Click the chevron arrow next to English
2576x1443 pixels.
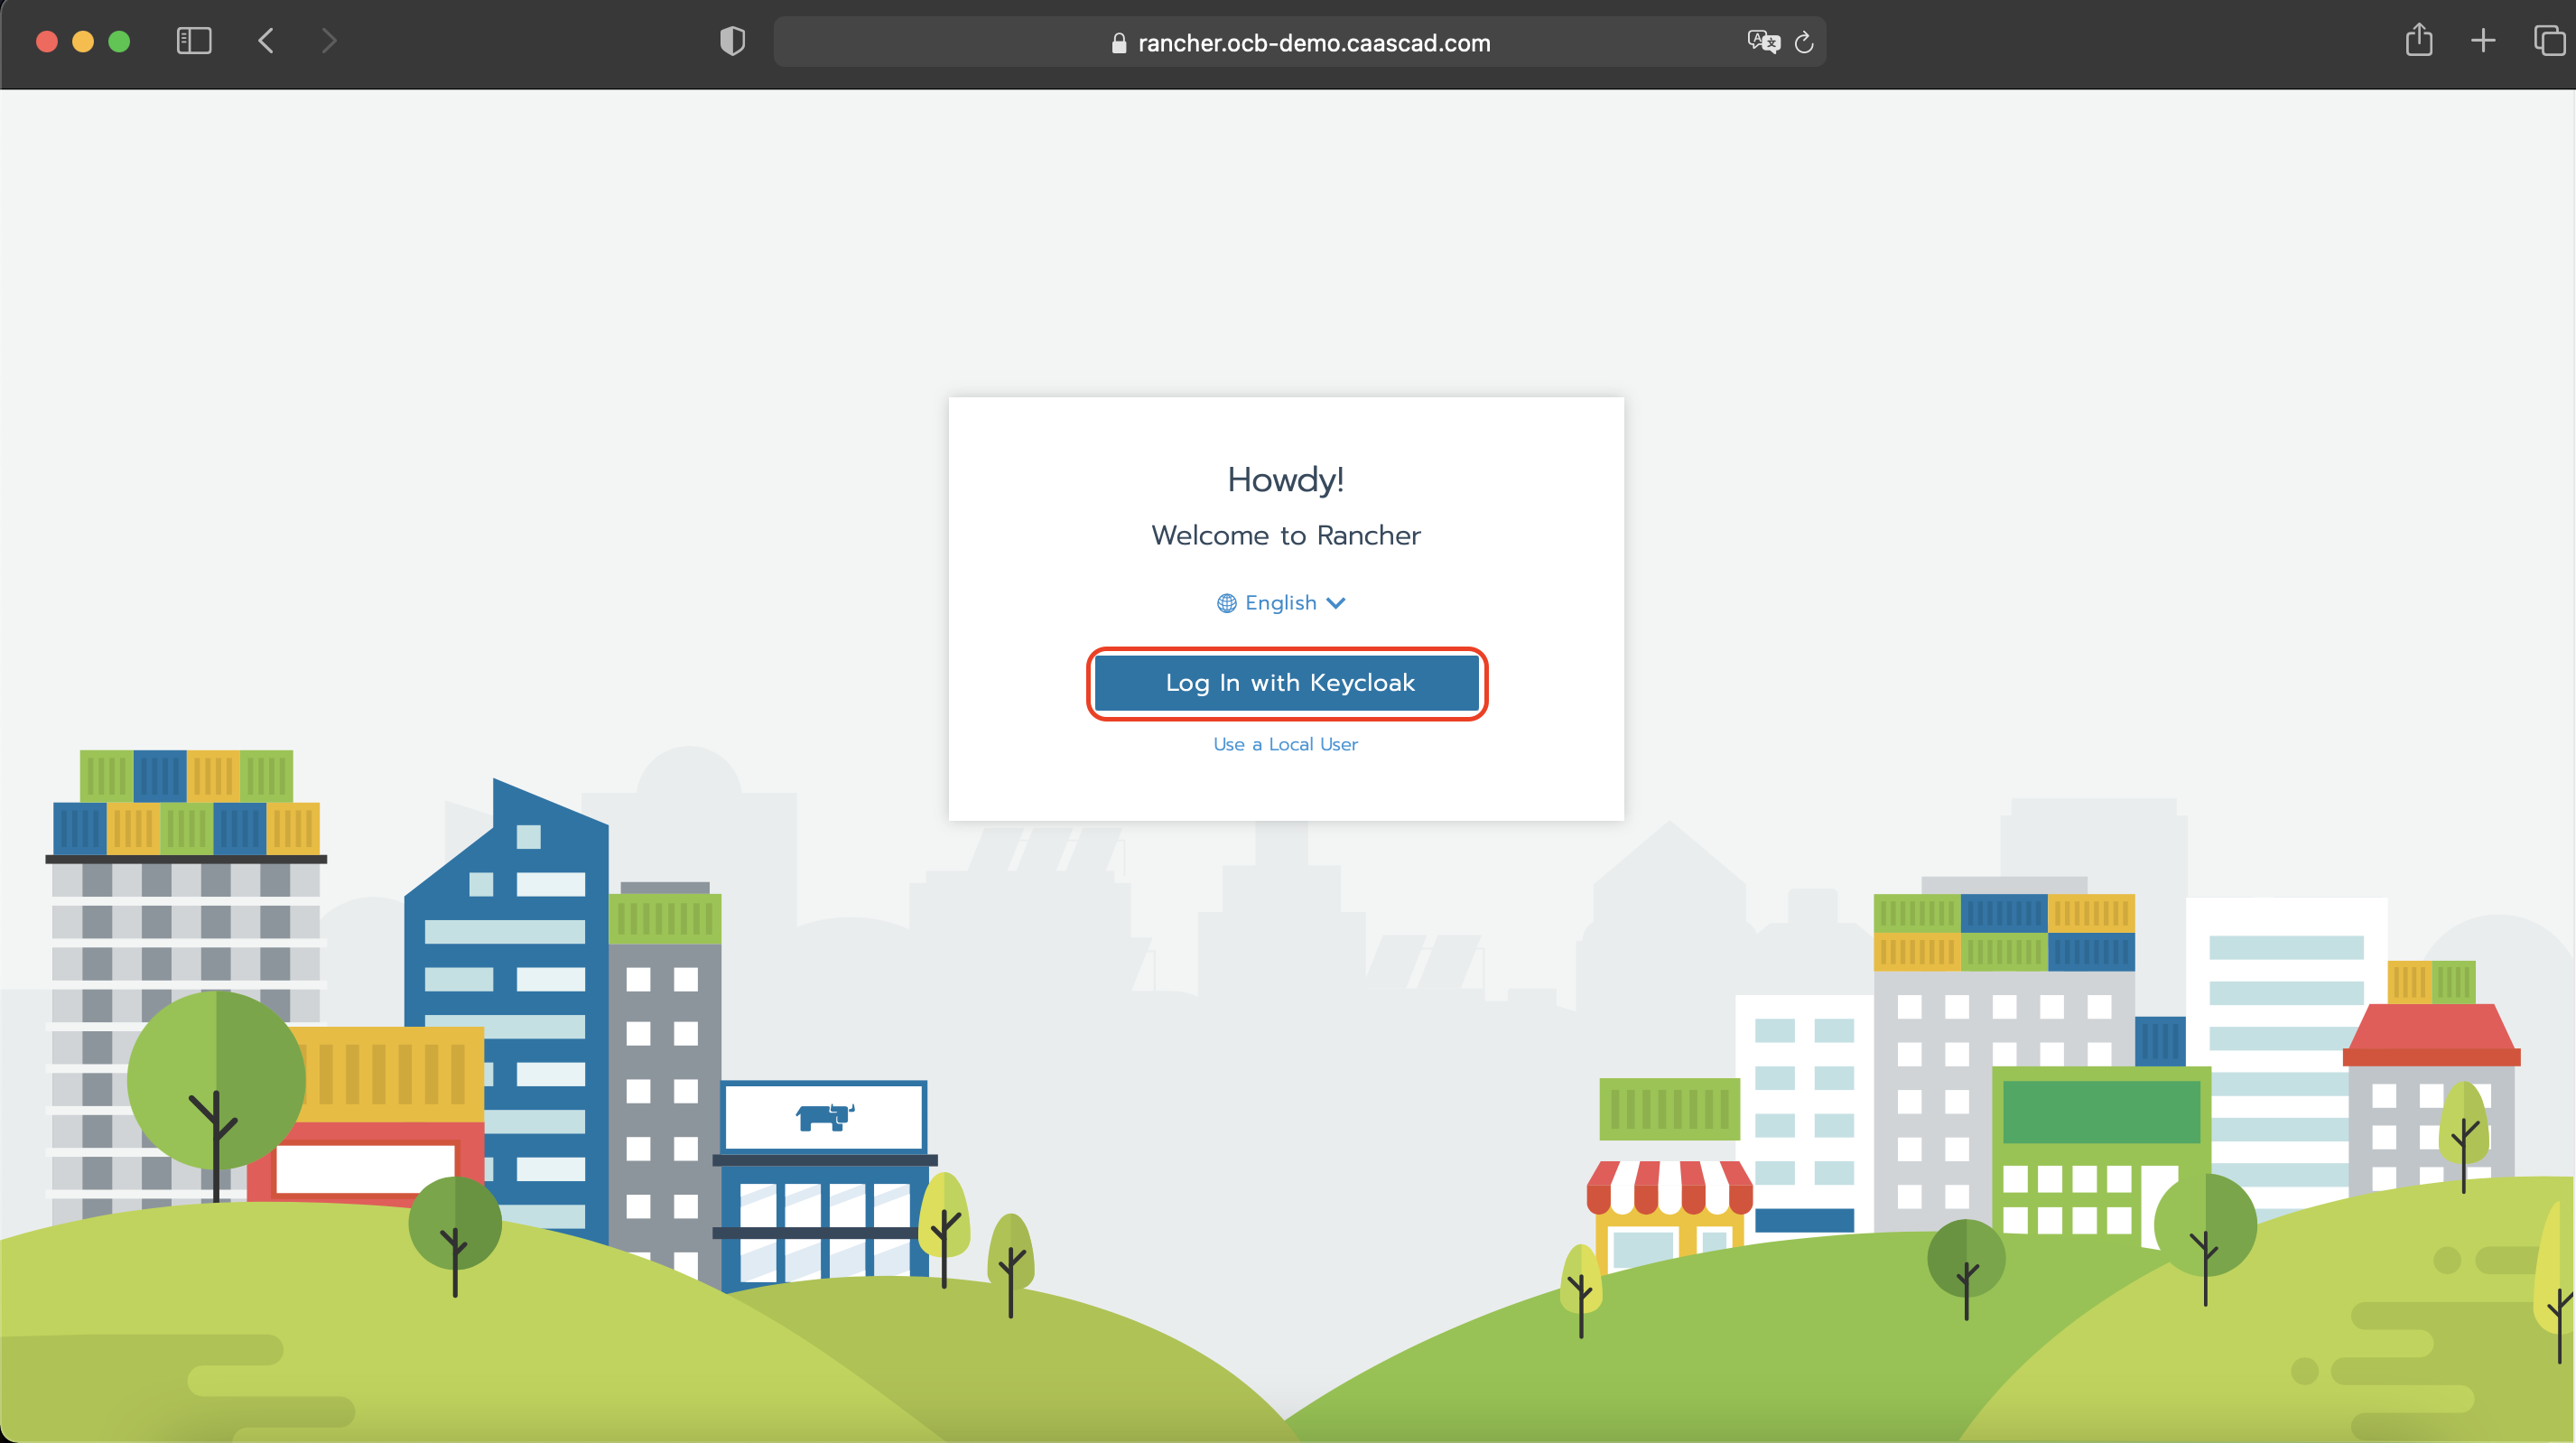click(x=1336, y=603)
